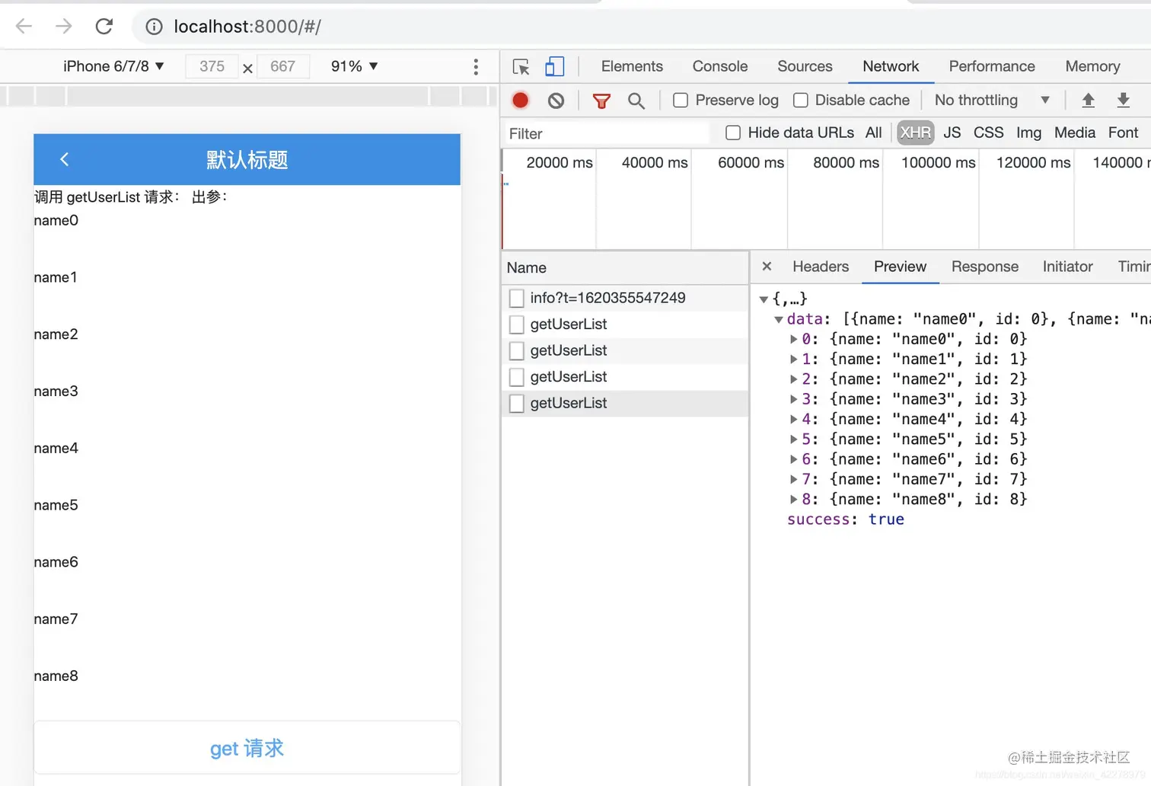Collapse the data array node
Viewport: 1151px width, 786px height.
click(779, 319)
